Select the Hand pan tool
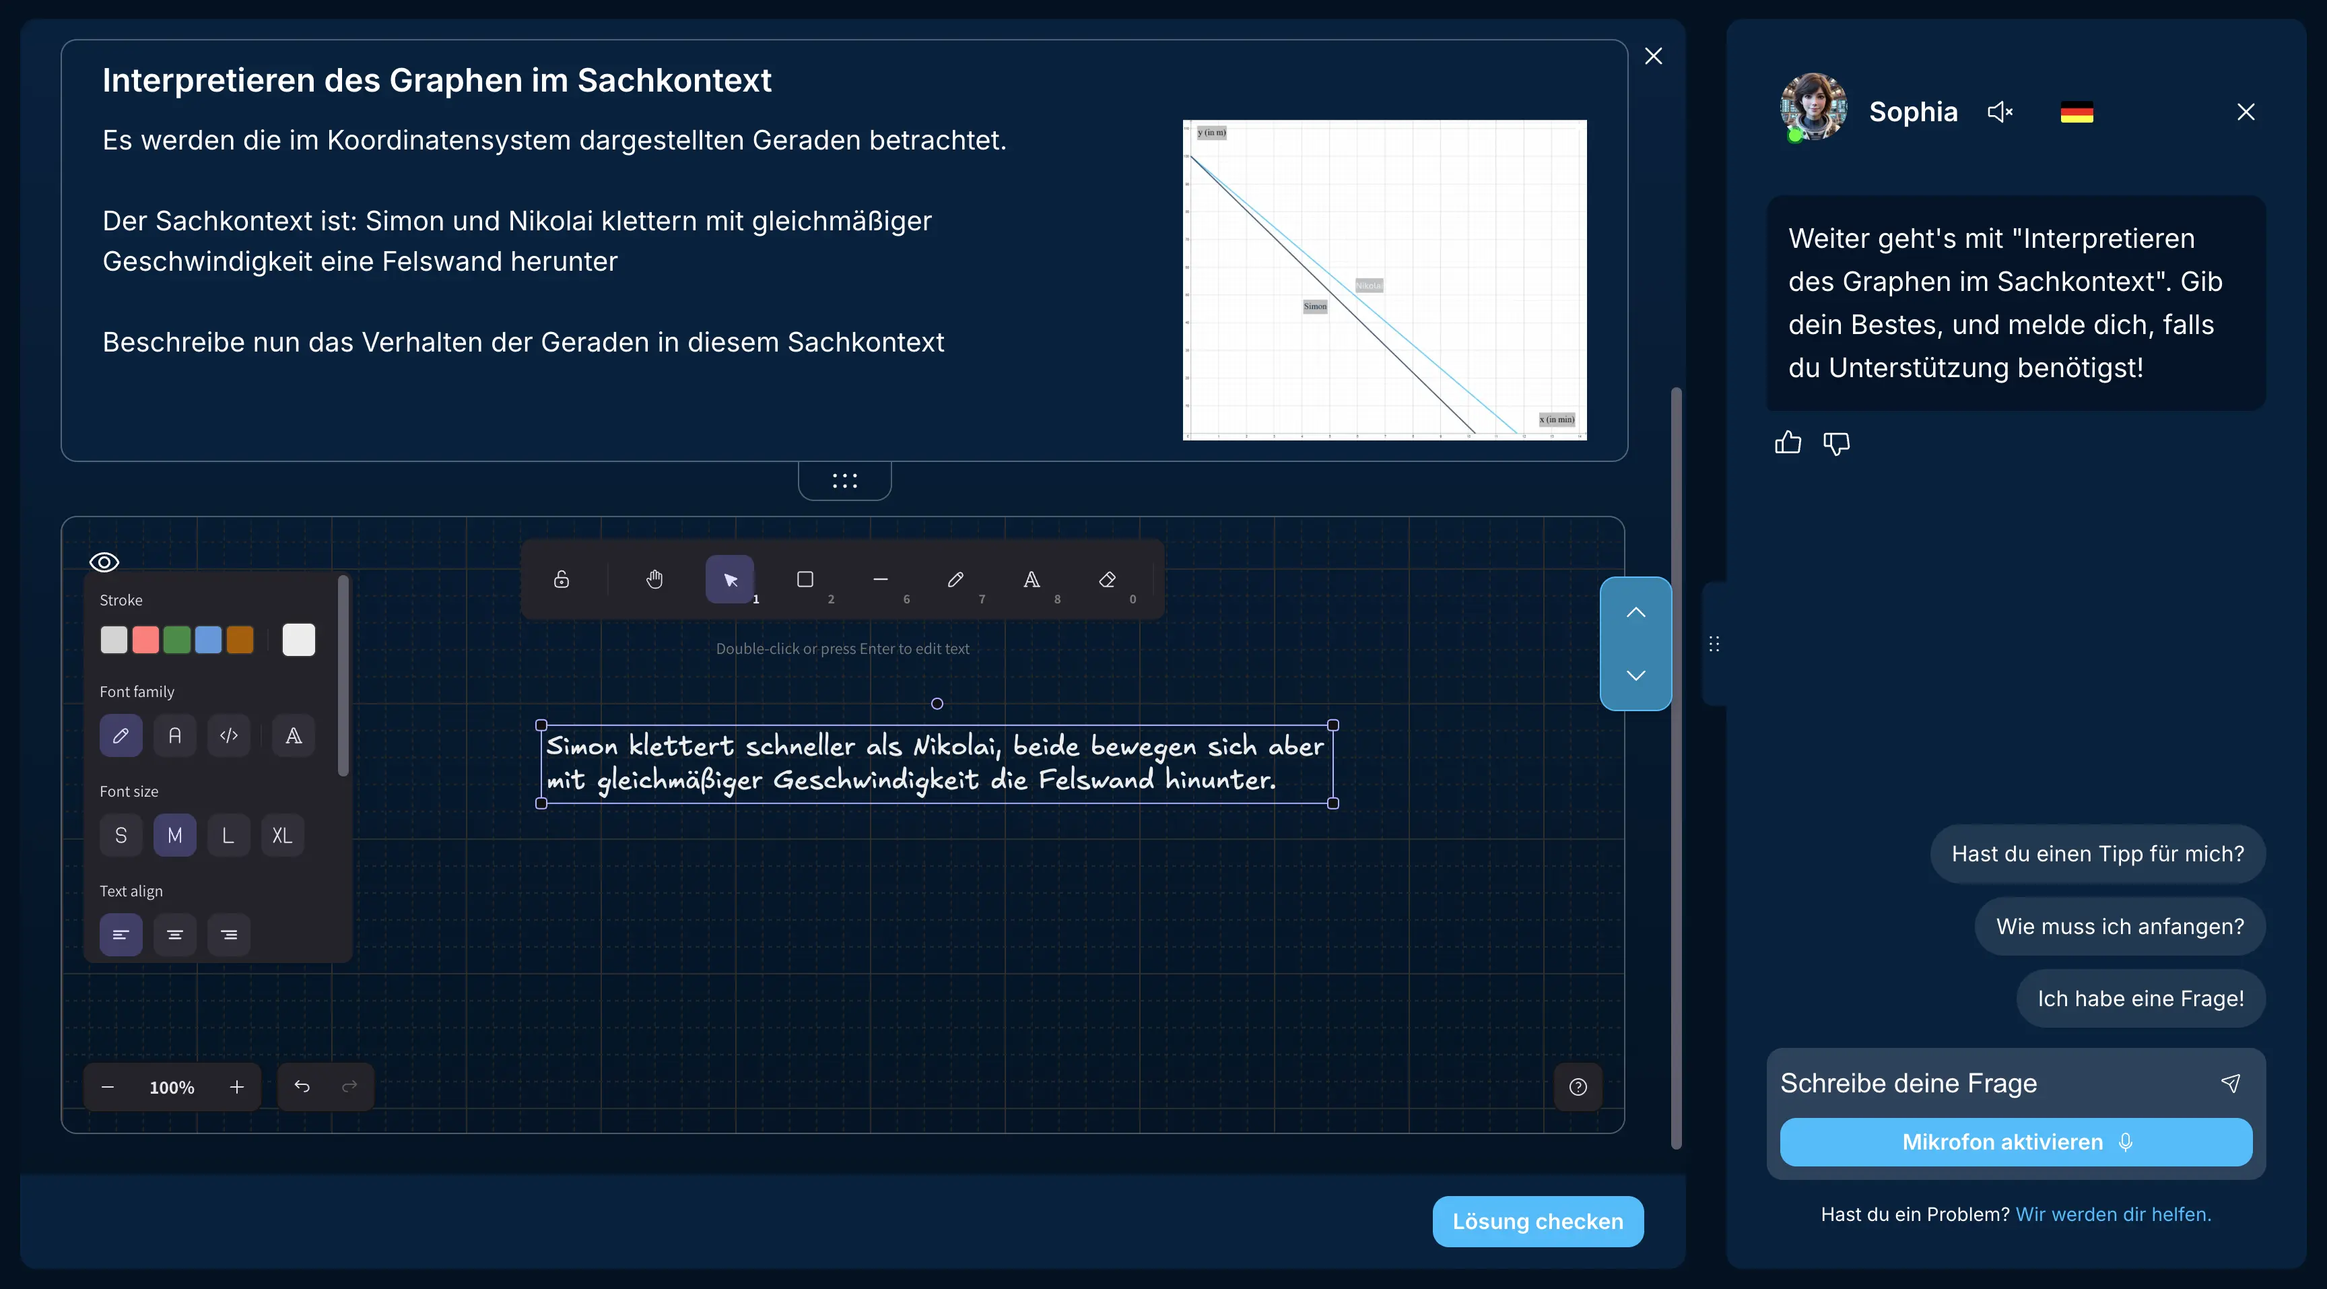 [655, 579]
